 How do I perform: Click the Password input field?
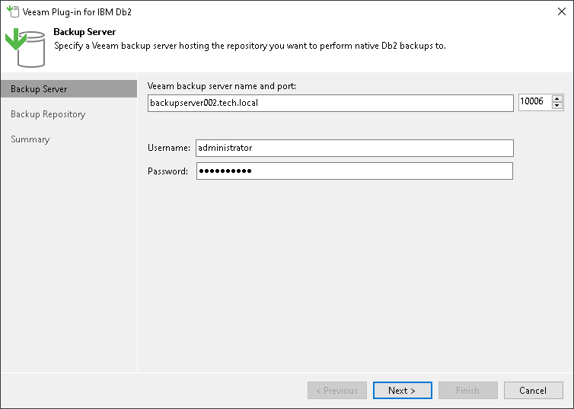(354, 171)
